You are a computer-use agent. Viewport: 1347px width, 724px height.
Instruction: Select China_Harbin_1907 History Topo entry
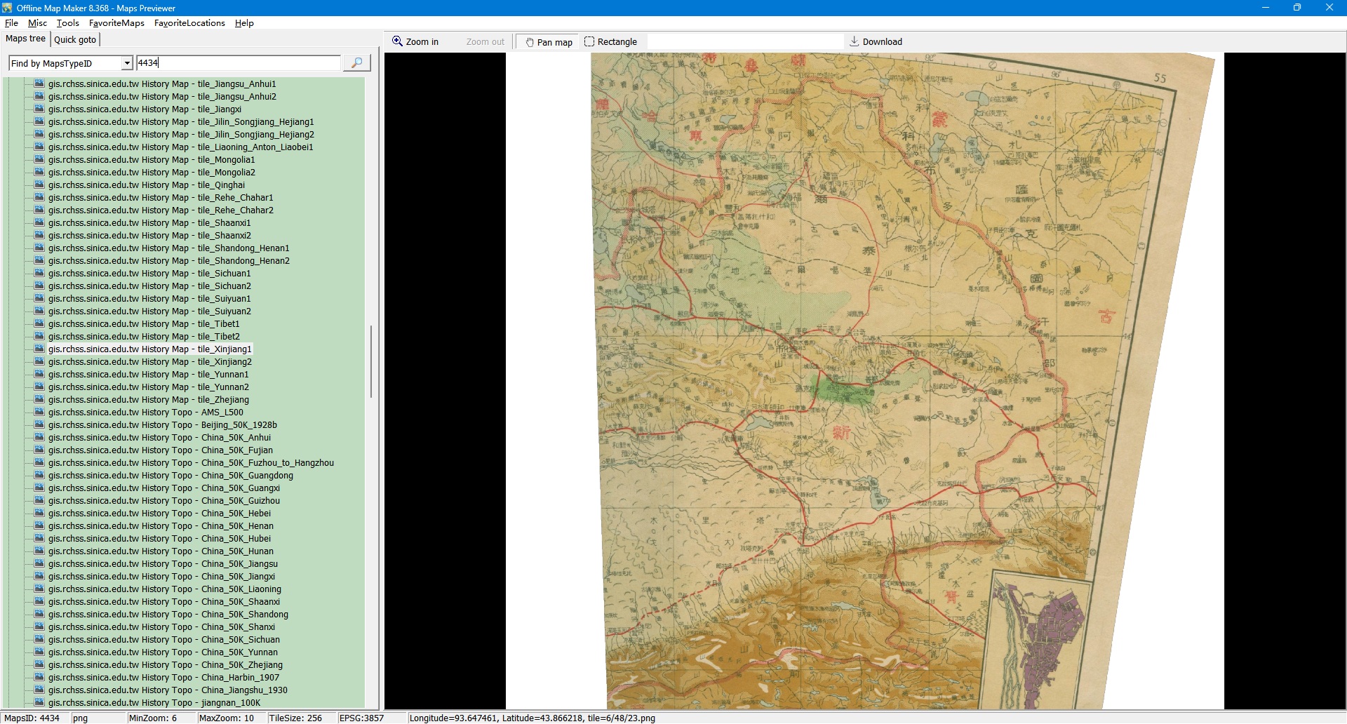click(x=163, y=678)
